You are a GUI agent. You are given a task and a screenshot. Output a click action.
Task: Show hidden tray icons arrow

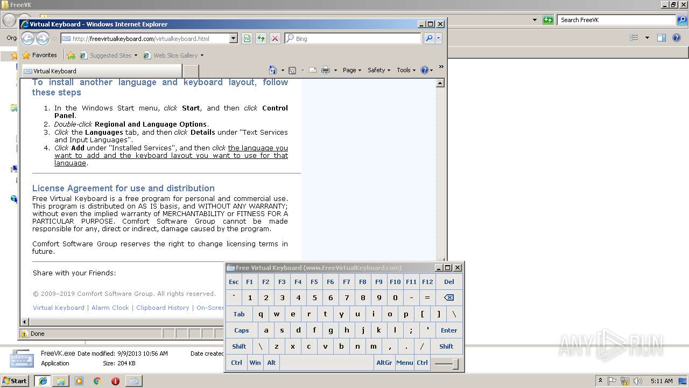click(x=601, y=380)
